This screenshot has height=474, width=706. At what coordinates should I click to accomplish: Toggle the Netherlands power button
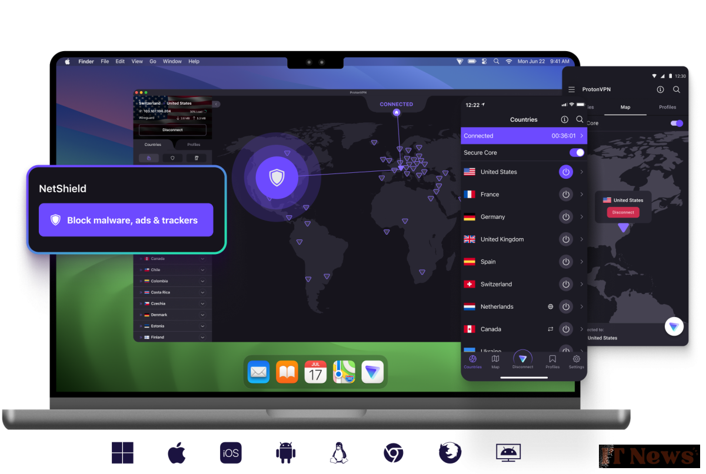click(x=565, y=306)
